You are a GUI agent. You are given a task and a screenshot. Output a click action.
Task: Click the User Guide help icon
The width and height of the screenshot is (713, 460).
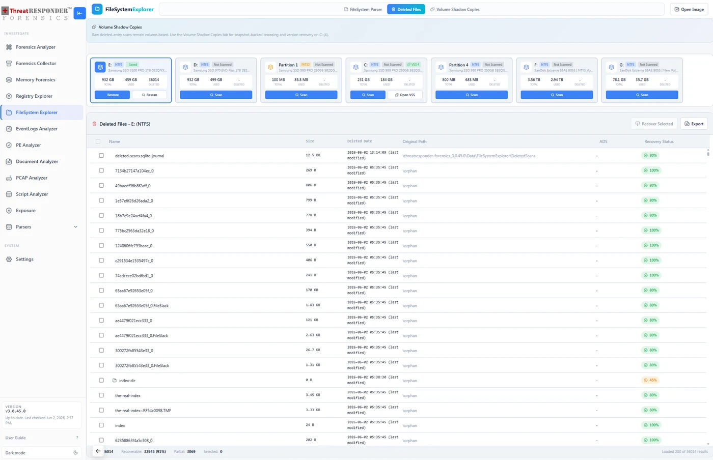(x=77, y=438)
